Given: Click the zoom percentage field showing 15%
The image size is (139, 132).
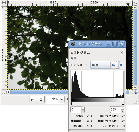Looking at the screenshot, I should coord(52,99).
